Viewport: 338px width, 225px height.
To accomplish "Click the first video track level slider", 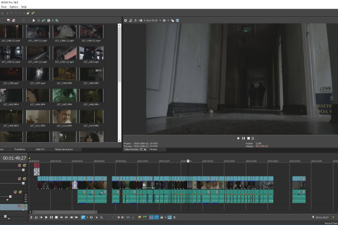I will click(23, 170).
